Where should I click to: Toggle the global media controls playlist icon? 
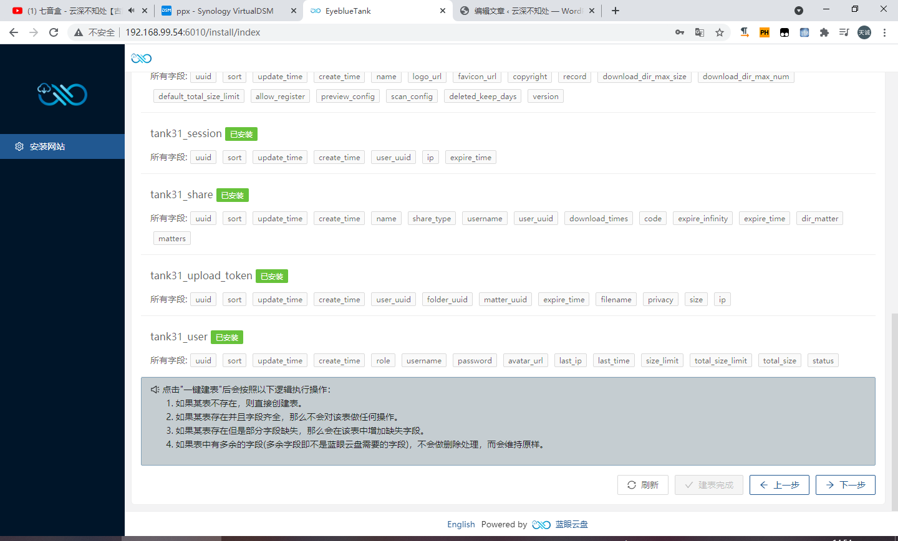(844, 32)
